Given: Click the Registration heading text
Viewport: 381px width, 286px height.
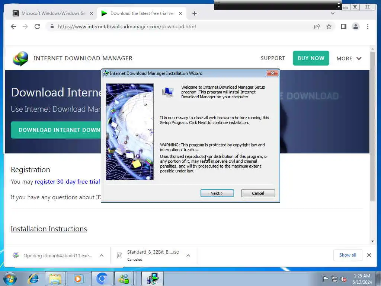Looking at the screenshot, I should [31, 169].
